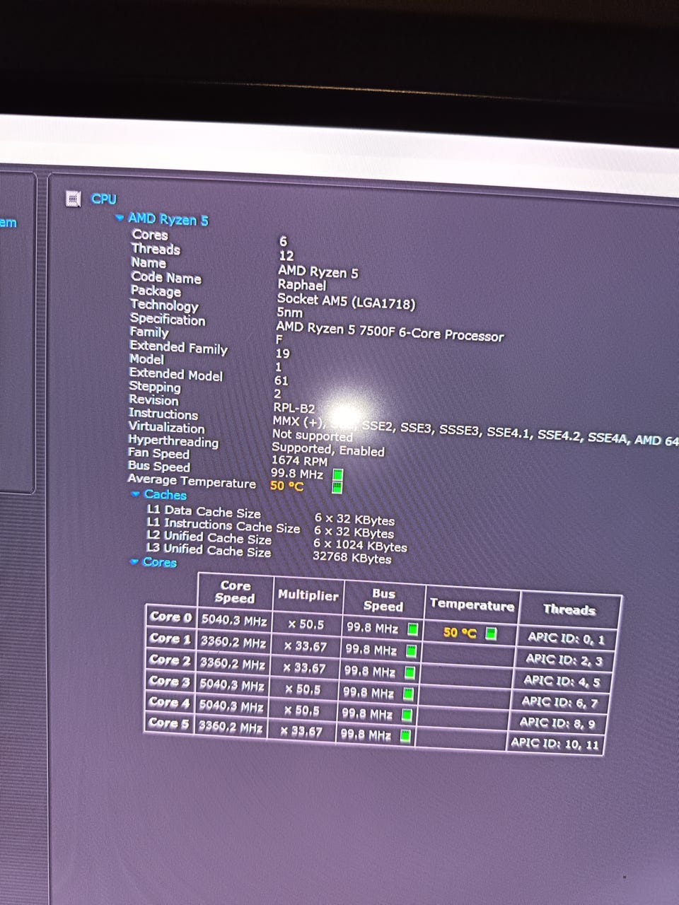Click the green bus speed indicator in the Core 1 row
Viewport: 679px width, 905px height.
tap(410, 650)
